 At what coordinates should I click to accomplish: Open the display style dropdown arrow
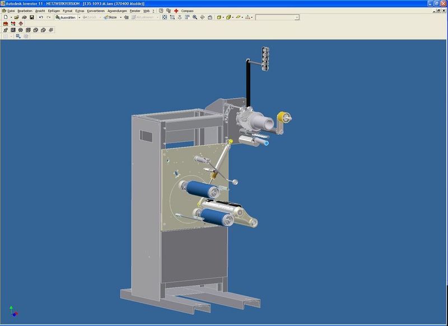223,18
